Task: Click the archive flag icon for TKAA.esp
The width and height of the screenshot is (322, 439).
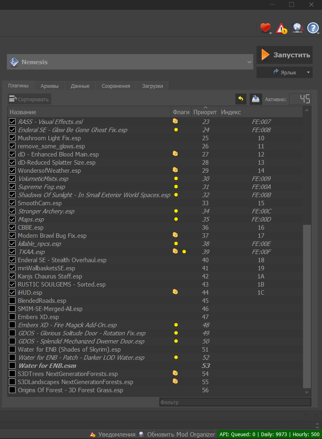Action: pyautogui.click(x=175, y=251)
